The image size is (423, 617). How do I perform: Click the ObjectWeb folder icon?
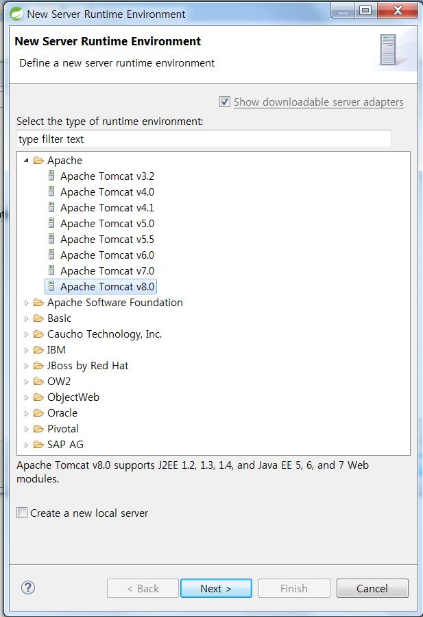click(x=38, y=397)
